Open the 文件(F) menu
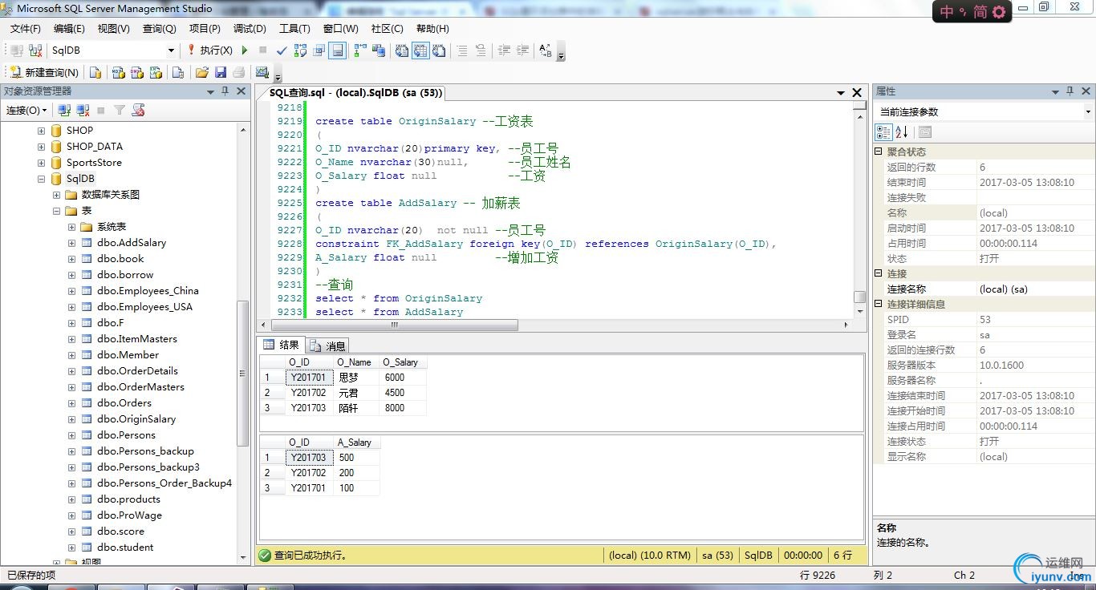Viewport: 1096px width, 590px height. (x=25, y=28)
